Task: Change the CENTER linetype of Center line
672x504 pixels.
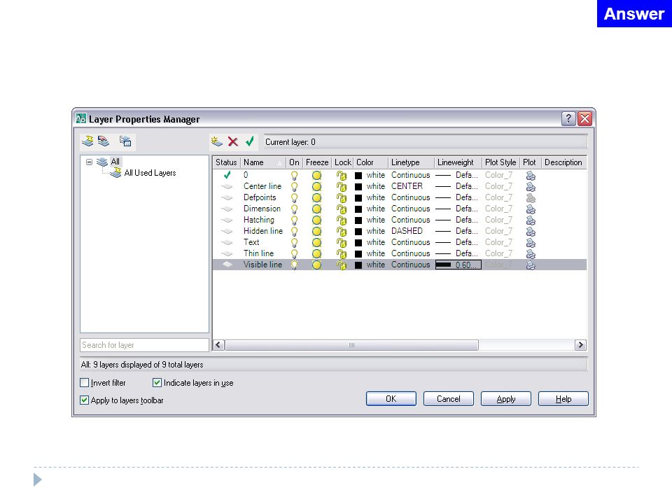Action: [x=407, y=186]
